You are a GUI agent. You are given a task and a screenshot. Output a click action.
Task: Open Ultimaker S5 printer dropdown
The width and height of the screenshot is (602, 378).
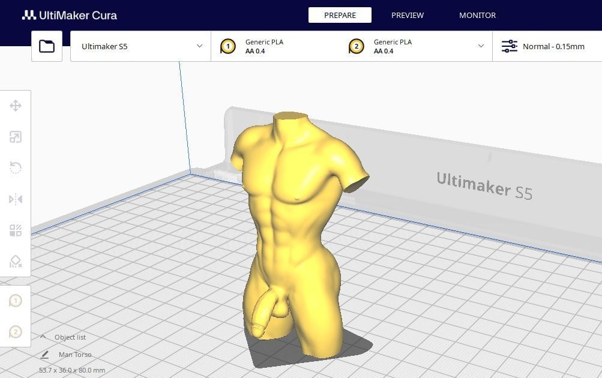pyautogui.click(x=140, y=46)
